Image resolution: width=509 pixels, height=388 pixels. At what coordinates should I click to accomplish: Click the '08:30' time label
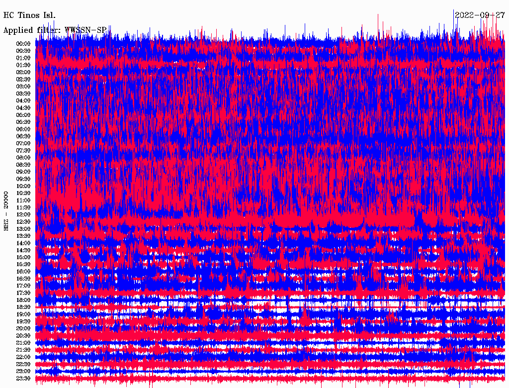tap(23, 165)
